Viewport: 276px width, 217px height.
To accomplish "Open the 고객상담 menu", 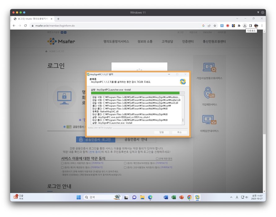I will [x=167, y=42].
